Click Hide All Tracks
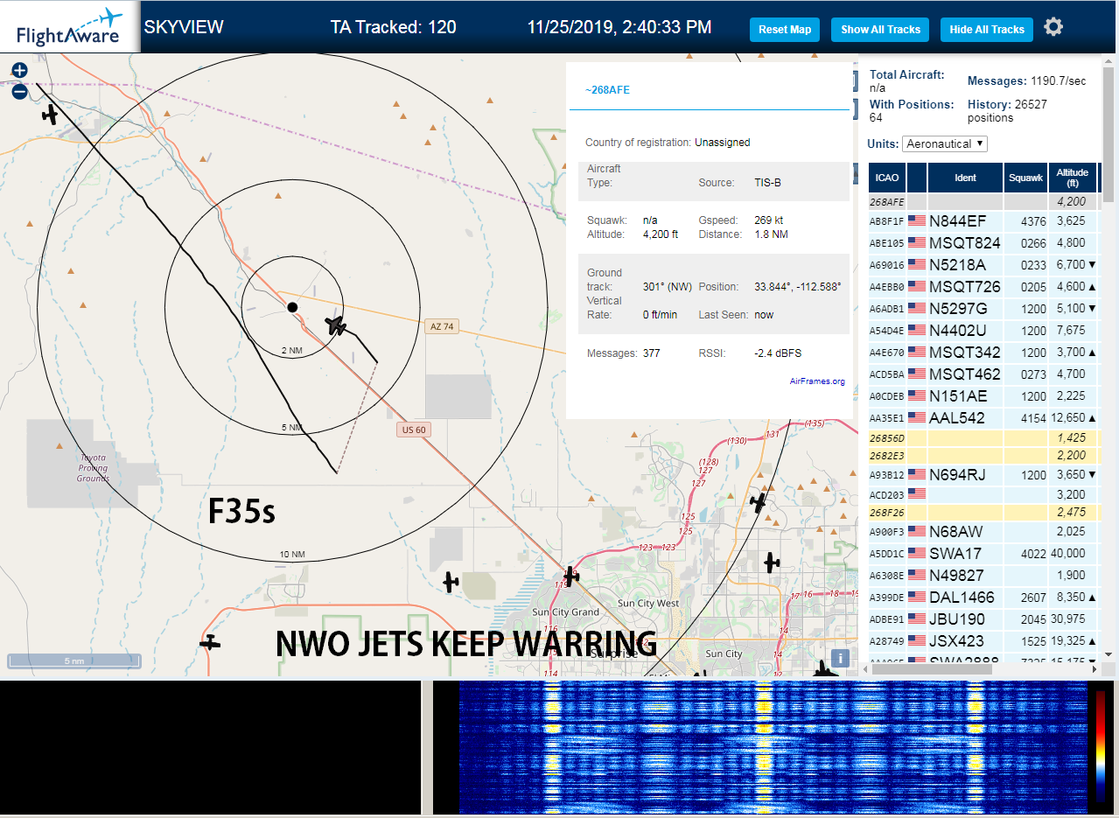Viewport: 1119px width, 818px height. [987, 29]
